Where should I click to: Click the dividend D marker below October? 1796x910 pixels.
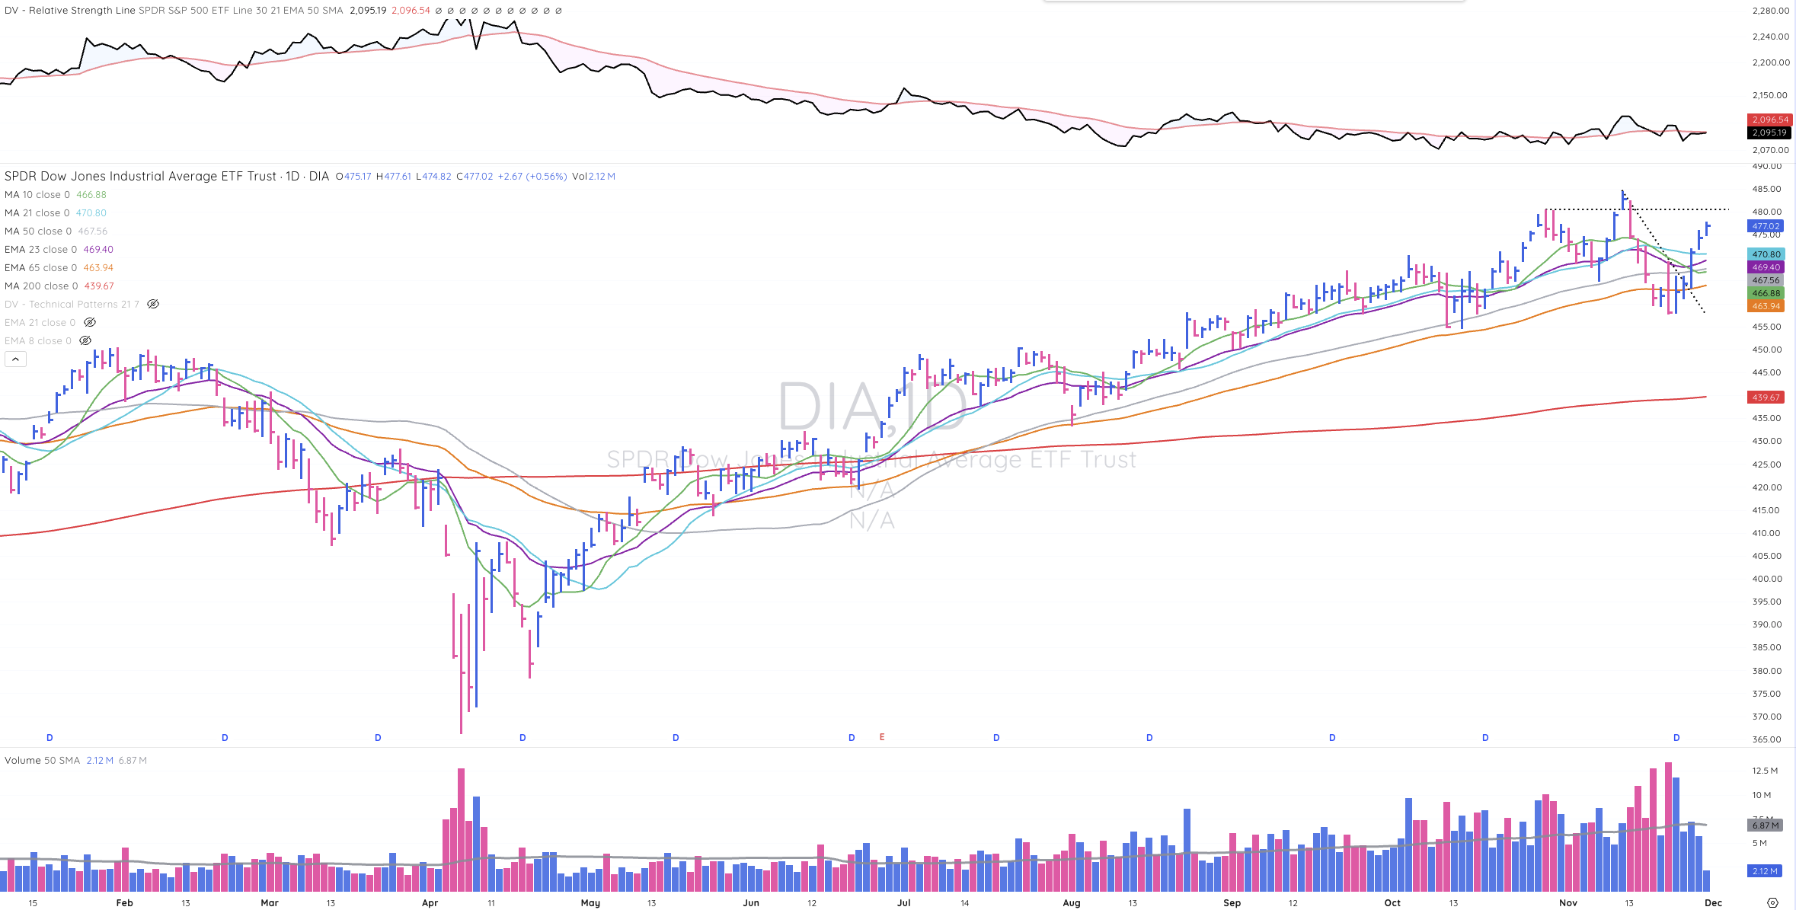click(x=1485, y=737)
